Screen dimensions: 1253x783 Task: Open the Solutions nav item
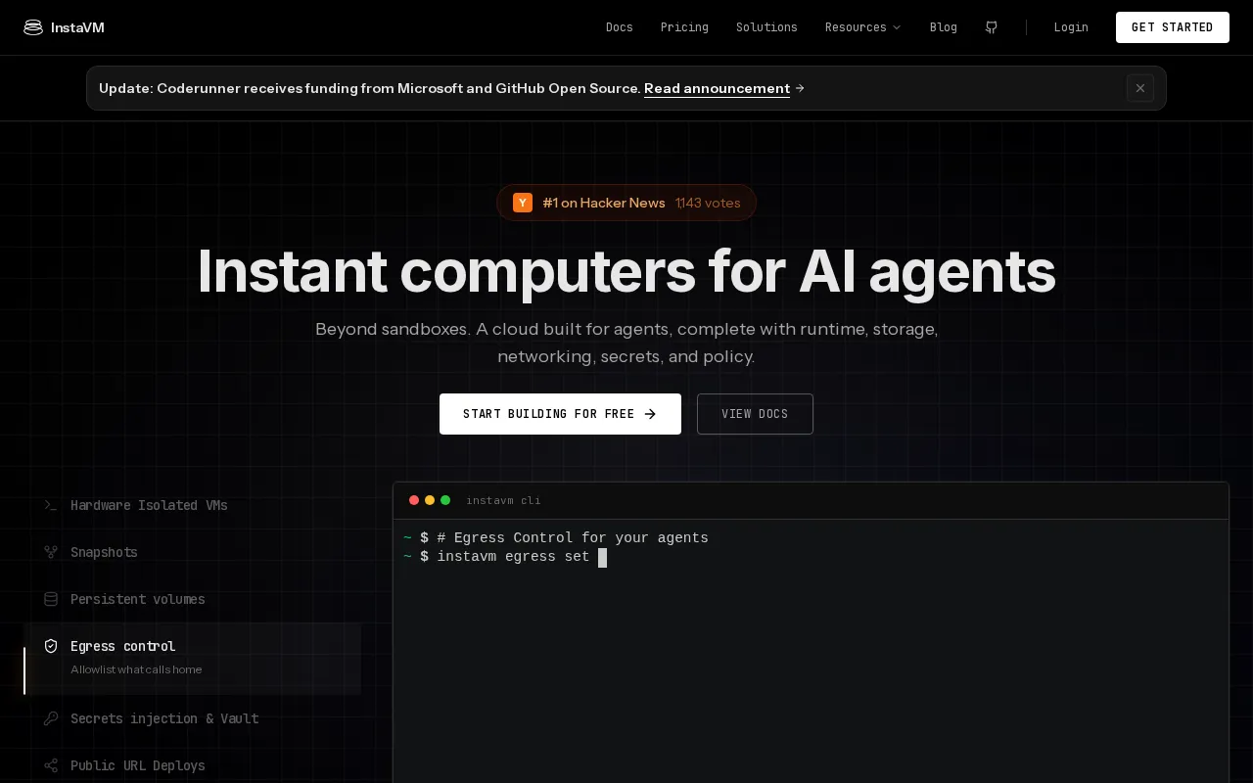[x=766, y=27]
